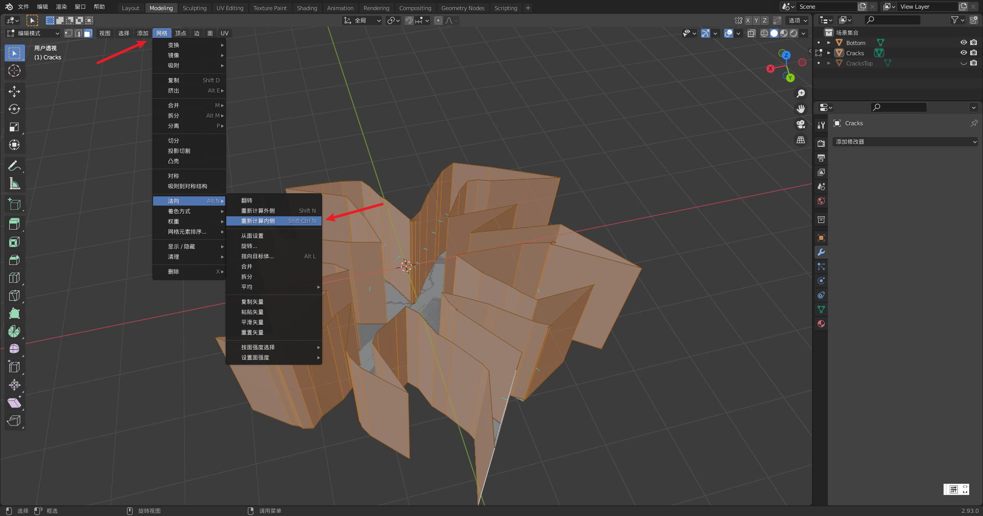Open the Vertex menu in header
This screenshot has height=516, width=983.
click(x=181, y=33)
